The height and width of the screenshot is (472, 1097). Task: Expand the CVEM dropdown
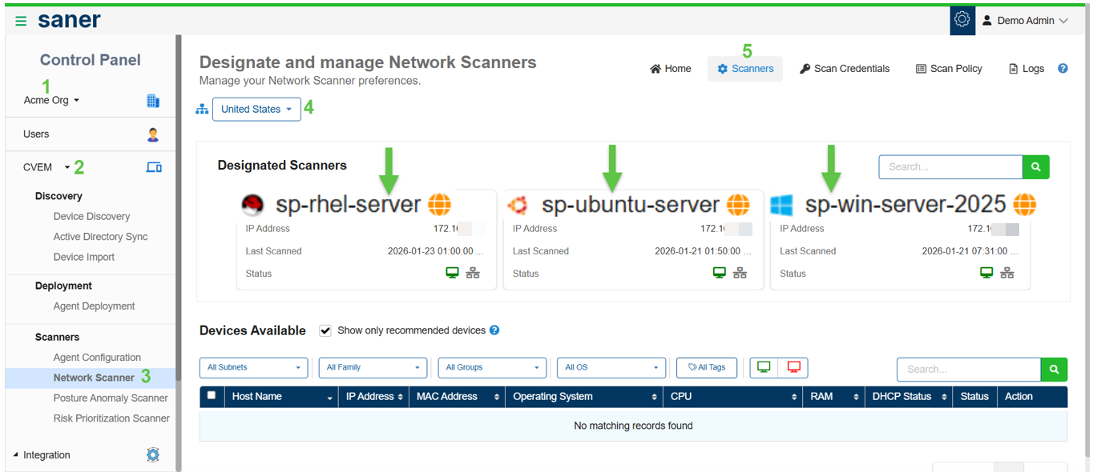tap(46, 167)
